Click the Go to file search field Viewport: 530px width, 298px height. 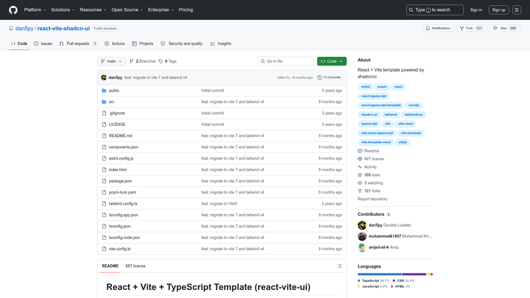(286, 61)
